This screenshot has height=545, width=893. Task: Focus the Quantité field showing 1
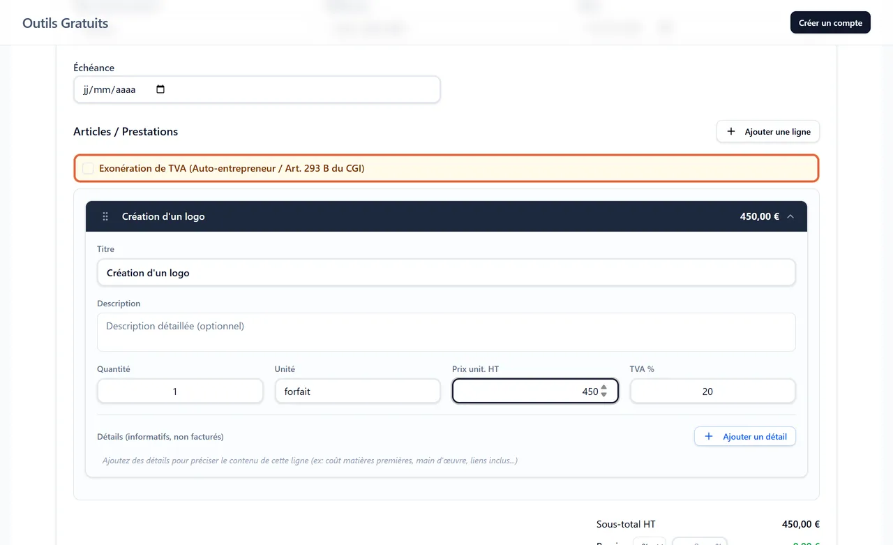tap(180, 391)
